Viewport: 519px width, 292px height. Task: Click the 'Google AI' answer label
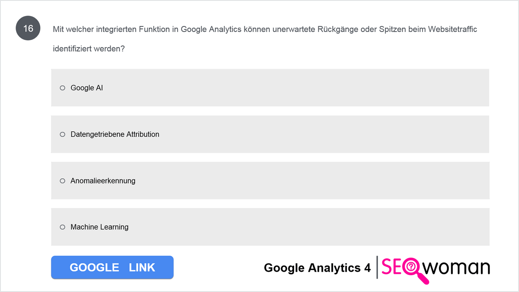coord(86,88)
